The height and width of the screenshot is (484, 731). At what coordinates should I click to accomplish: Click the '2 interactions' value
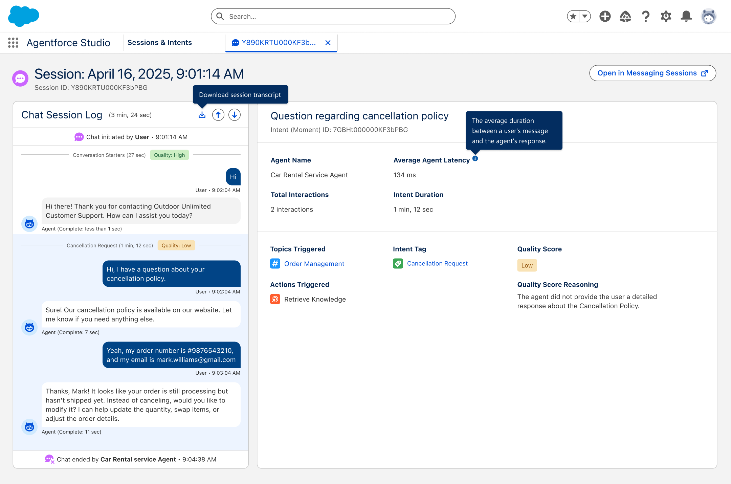[x=292, y=210]
